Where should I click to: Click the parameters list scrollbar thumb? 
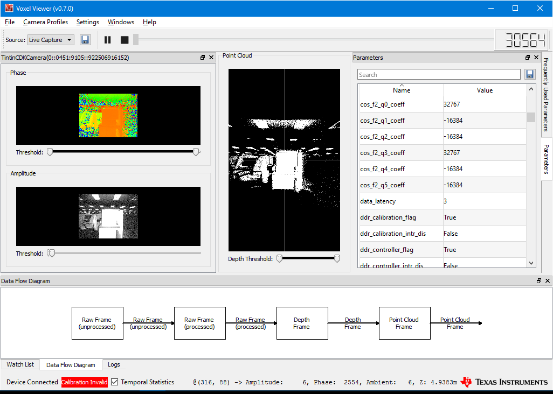(x=531, y=117)
